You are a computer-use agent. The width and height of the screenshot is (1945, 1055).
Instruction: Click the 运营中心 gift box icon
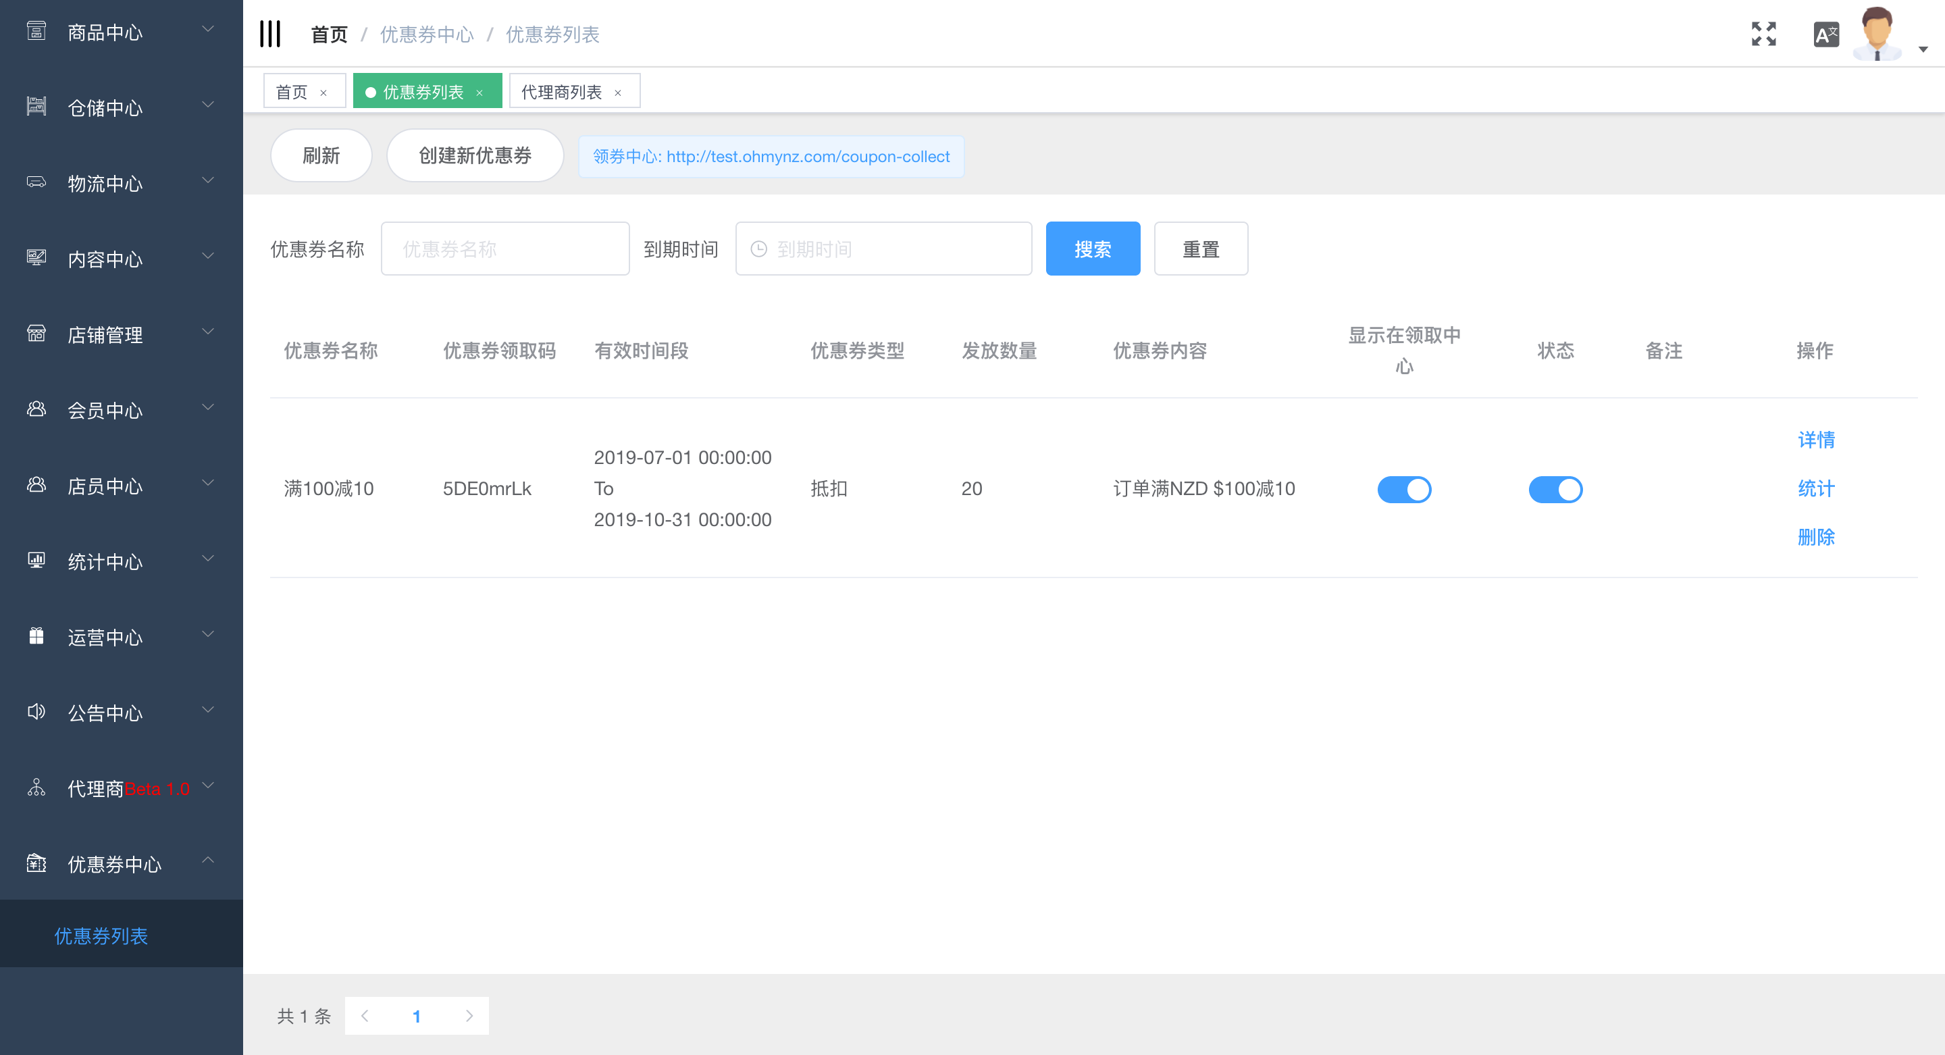(x=36, y=636)
